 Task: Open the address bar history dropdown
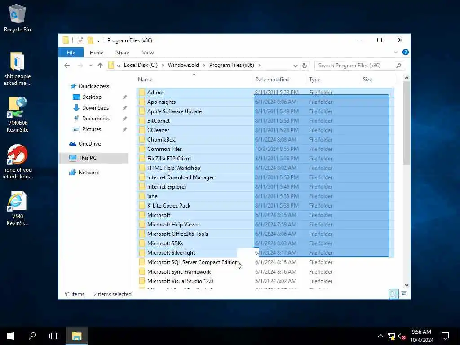tap(296, 66)
